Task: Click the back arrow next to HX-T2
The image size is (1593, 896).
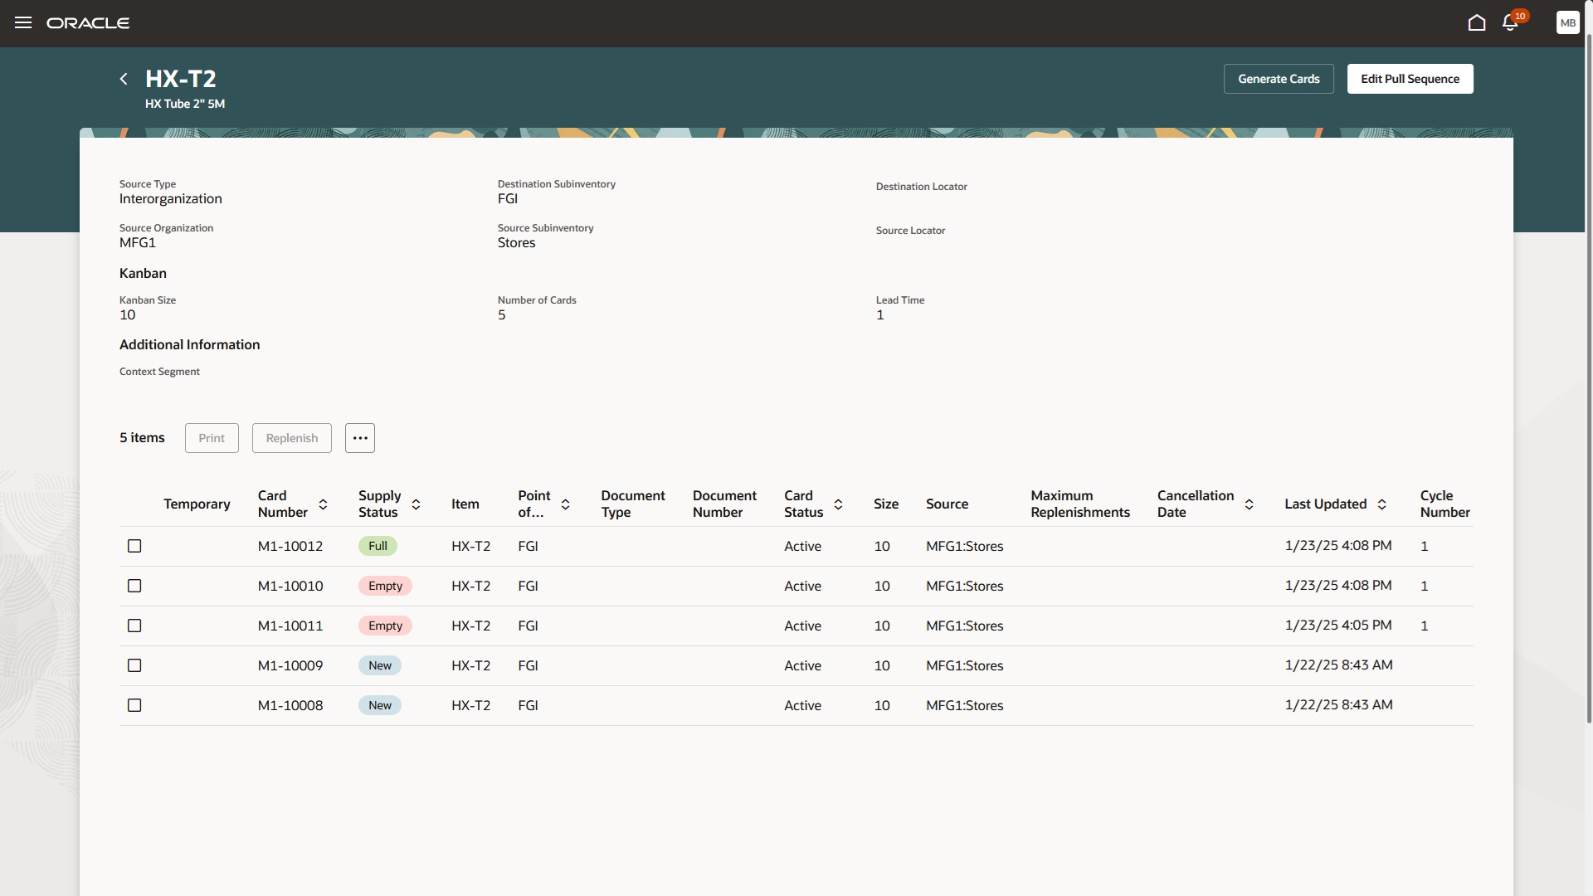Action: coord(124,78)
